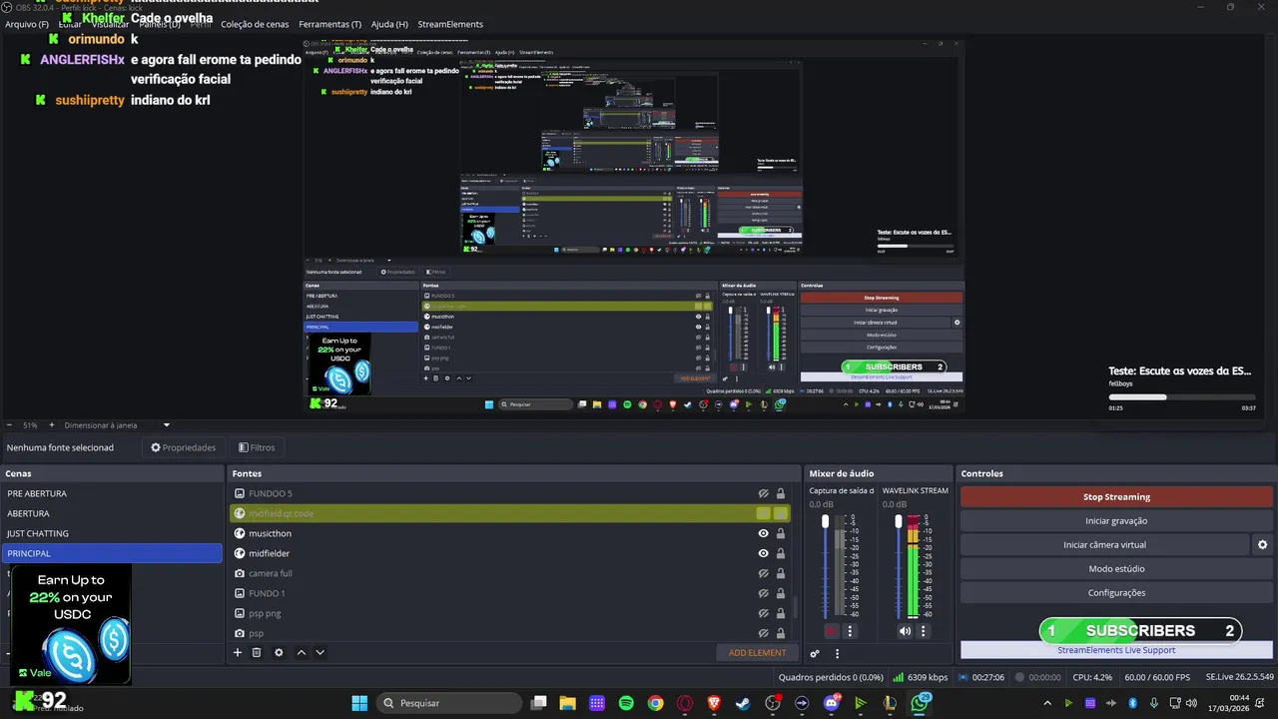Zoom out preview with minus button
The image size is (1278, 719).
(x=9, y=425)
